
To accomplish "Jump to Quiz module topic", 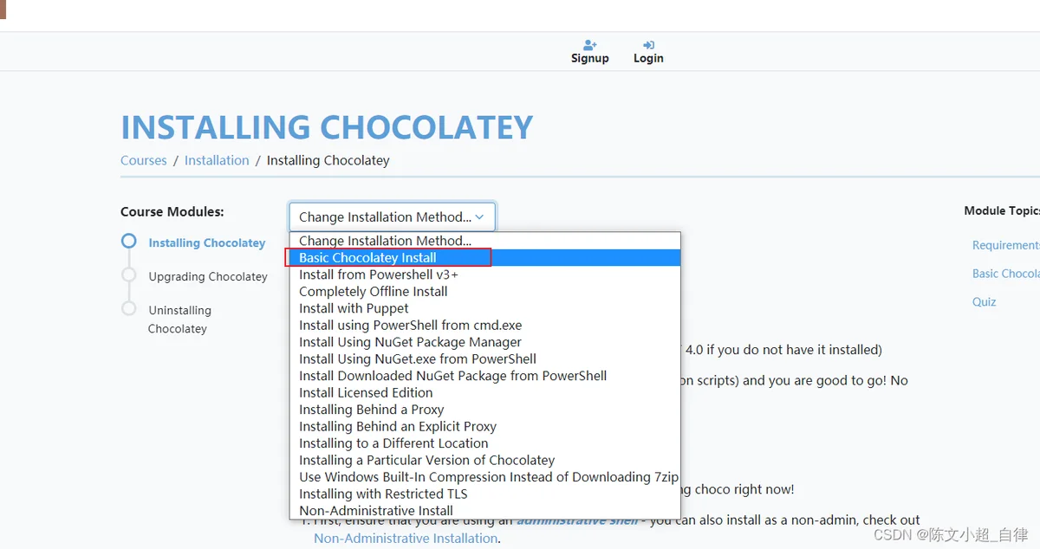I will [x=985, y=302].
